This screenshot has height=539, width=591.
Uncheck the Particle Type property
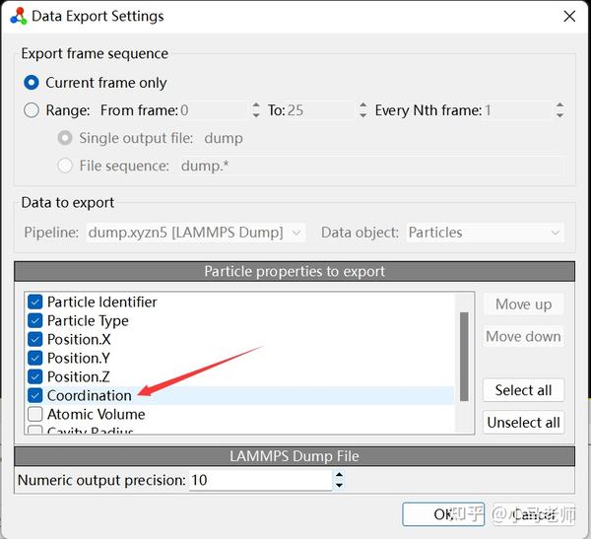tap(35, 320)
